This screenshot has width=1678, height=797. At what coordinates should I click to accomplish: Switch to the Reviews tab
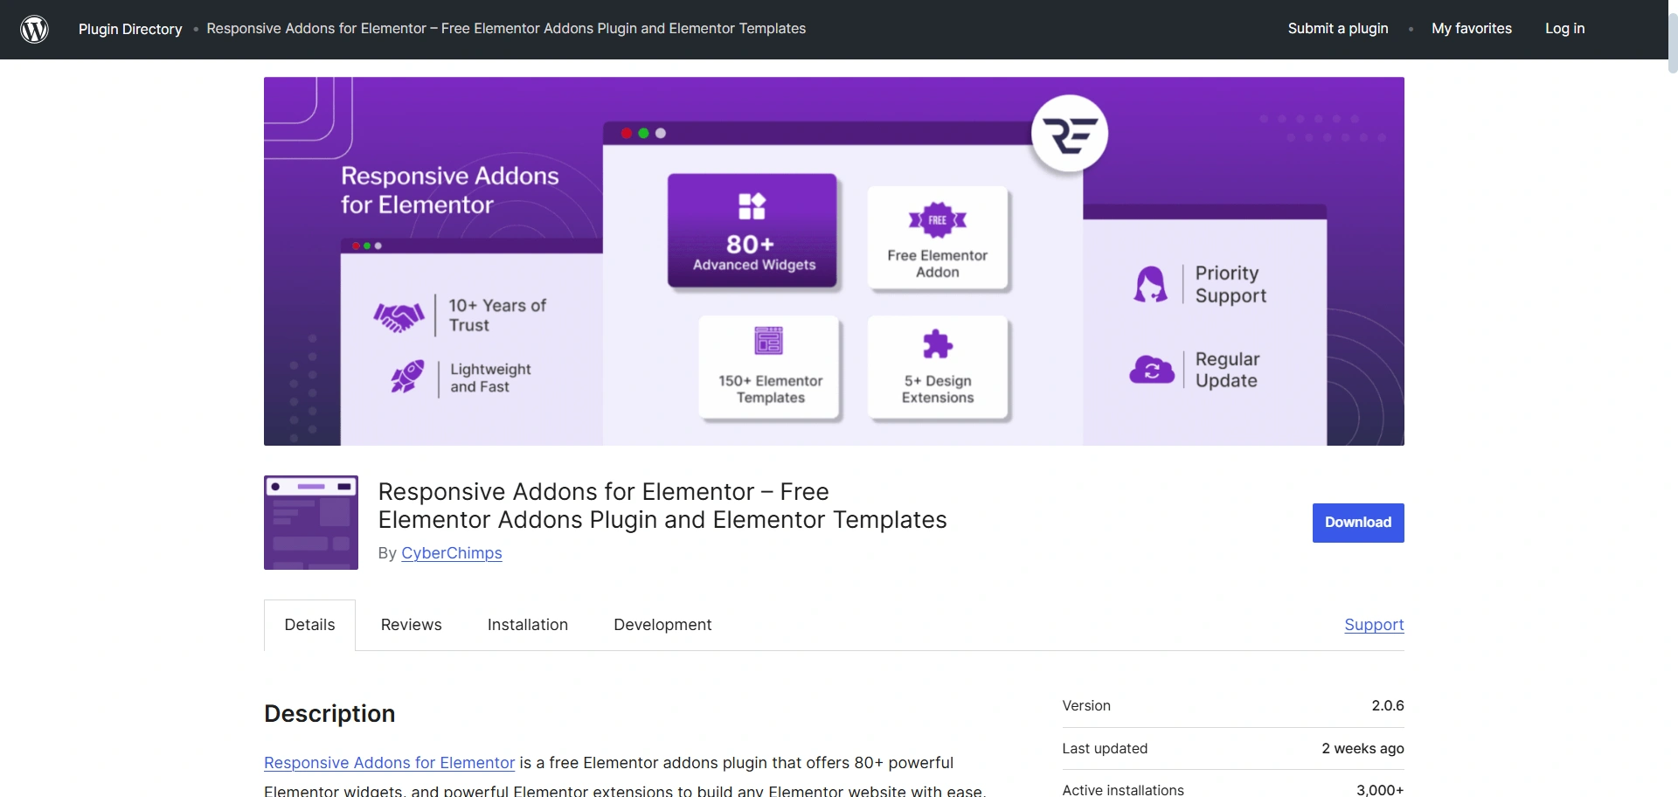pyautogui.click(x=412, y=625)
